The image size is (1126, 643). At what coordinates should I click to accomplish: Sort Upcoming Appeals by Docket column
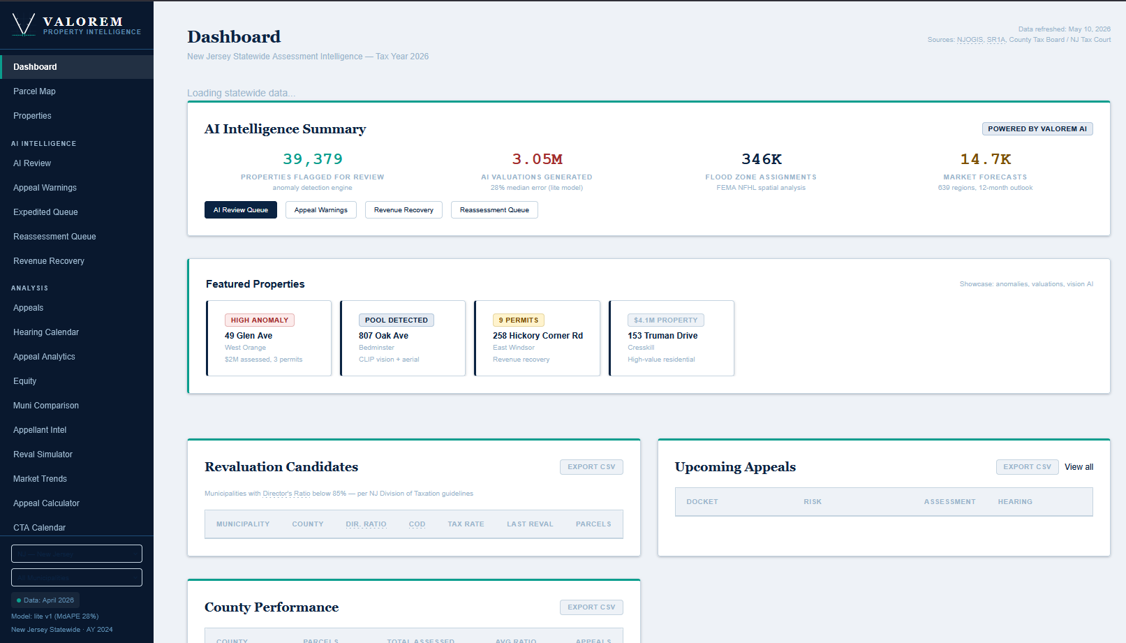[702, 502]
